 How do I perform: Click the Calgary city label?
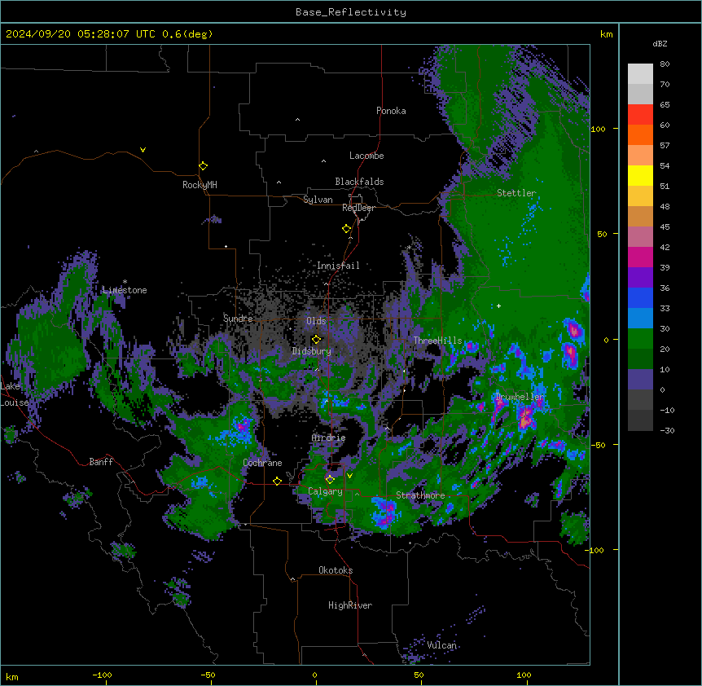tap(325, 491)
